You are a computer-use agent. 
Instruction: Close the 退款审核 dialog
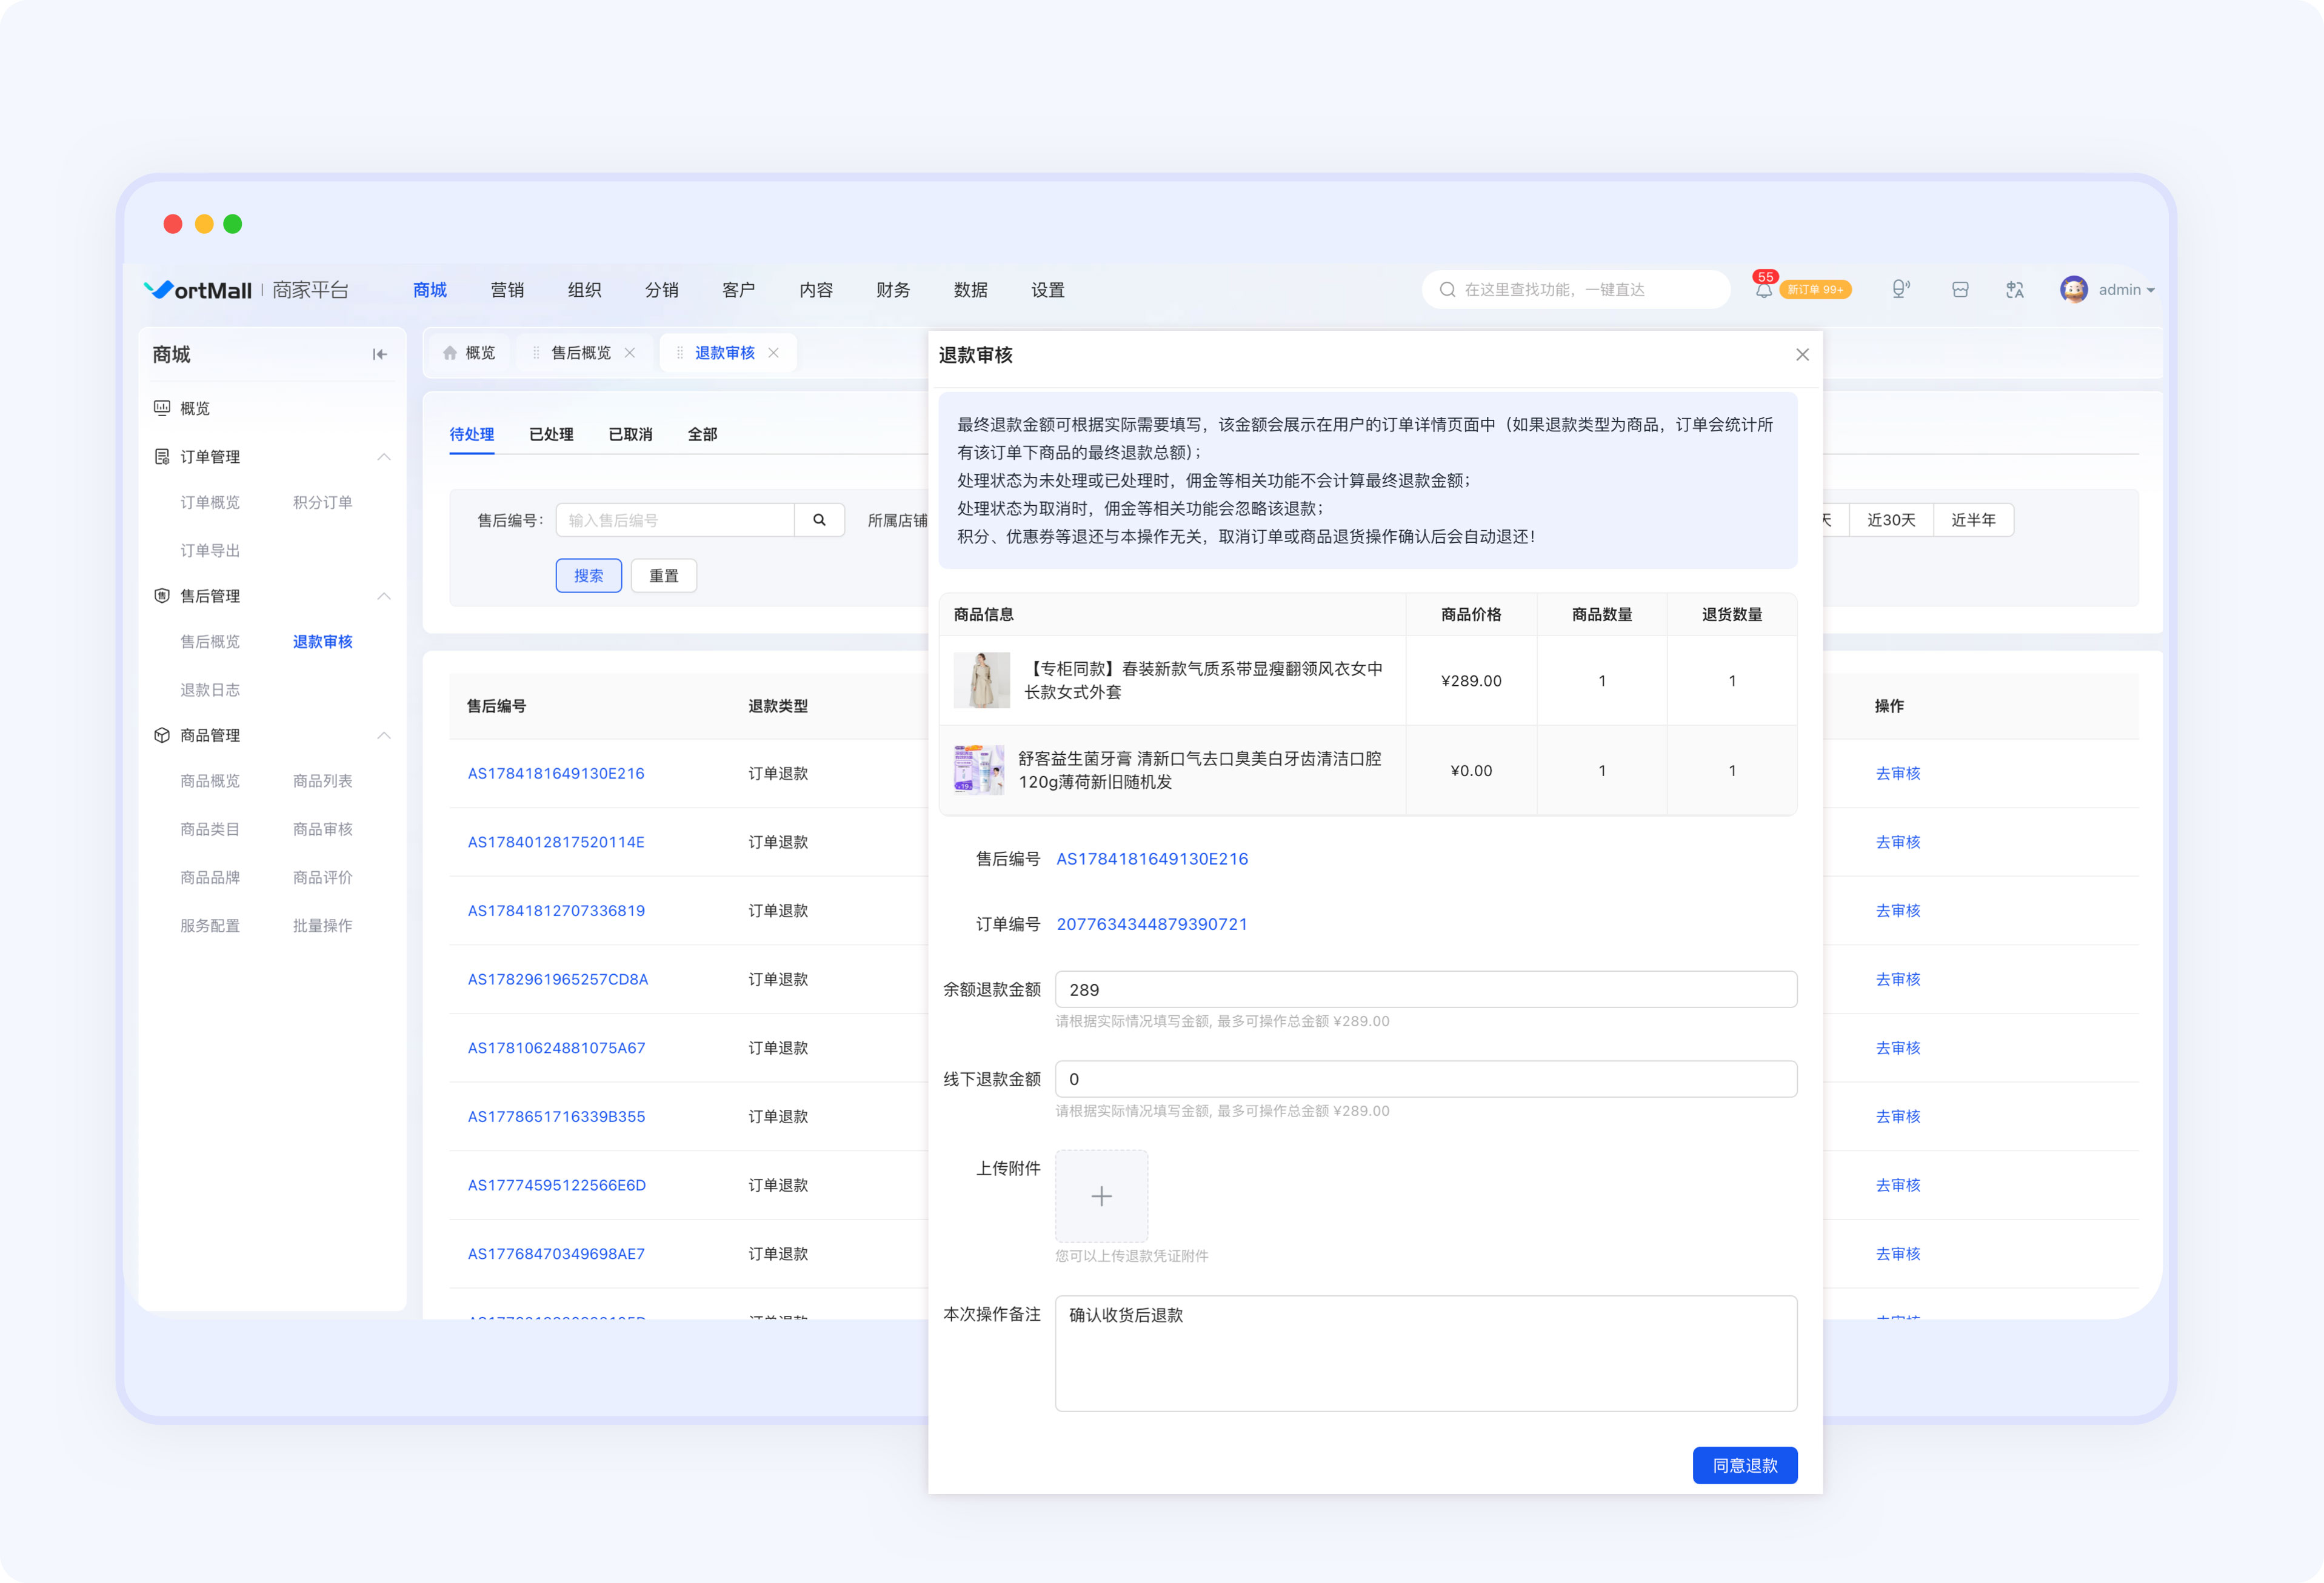point(1802,355)
